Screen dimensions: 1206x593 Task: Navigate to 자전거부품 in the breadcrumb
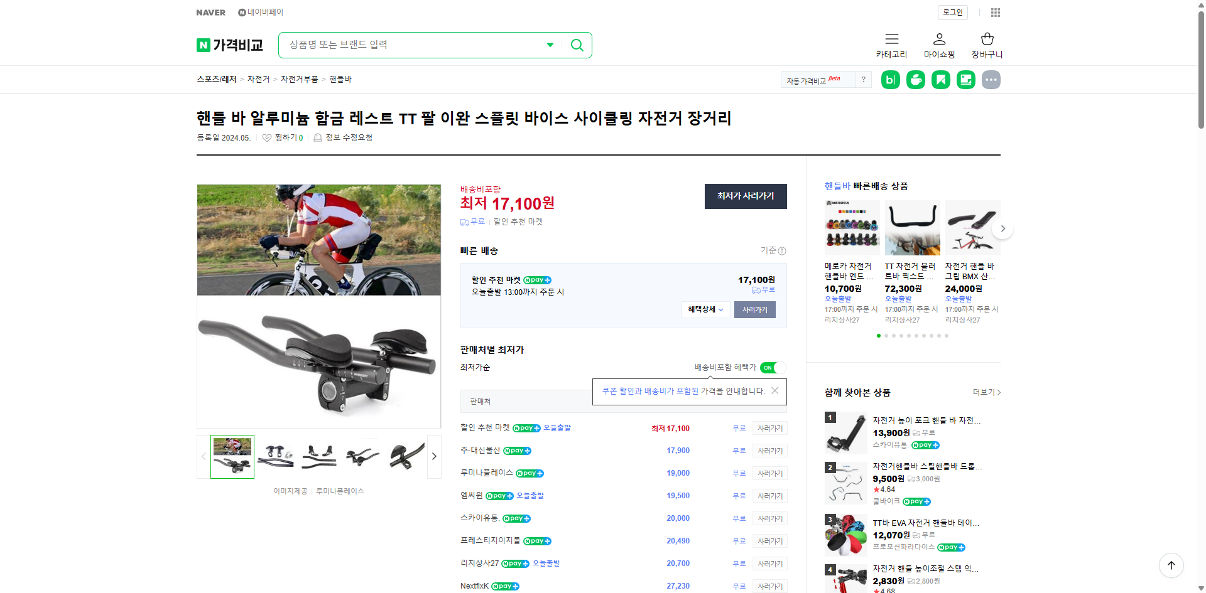300,79
